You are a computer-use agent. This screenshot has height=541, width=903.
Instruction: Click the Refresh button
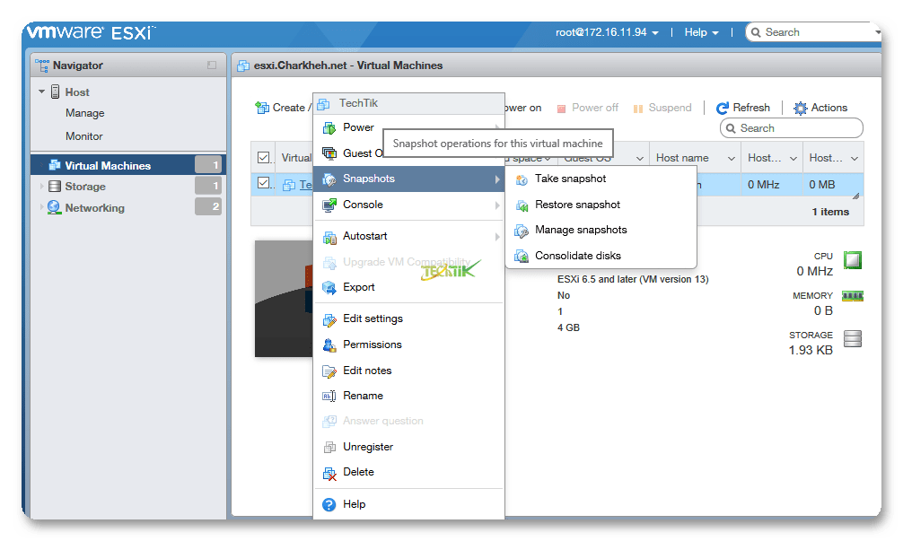point(743,109)
